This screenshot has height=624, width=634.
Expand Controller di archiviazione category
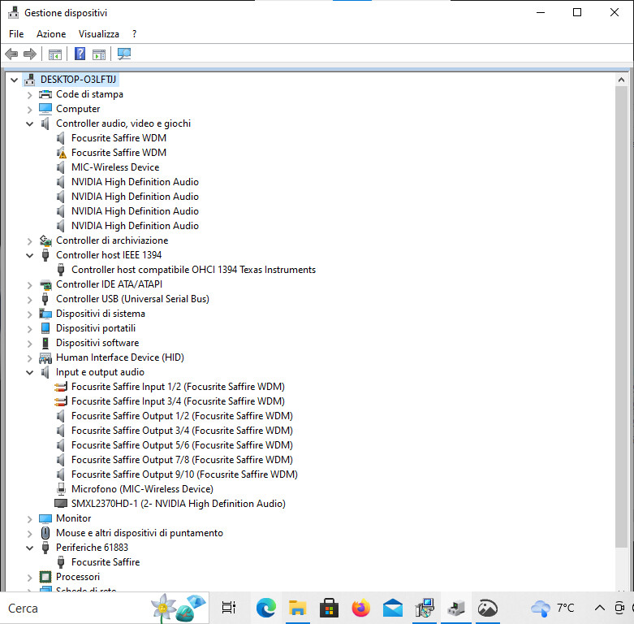click(x=29, y=241)
